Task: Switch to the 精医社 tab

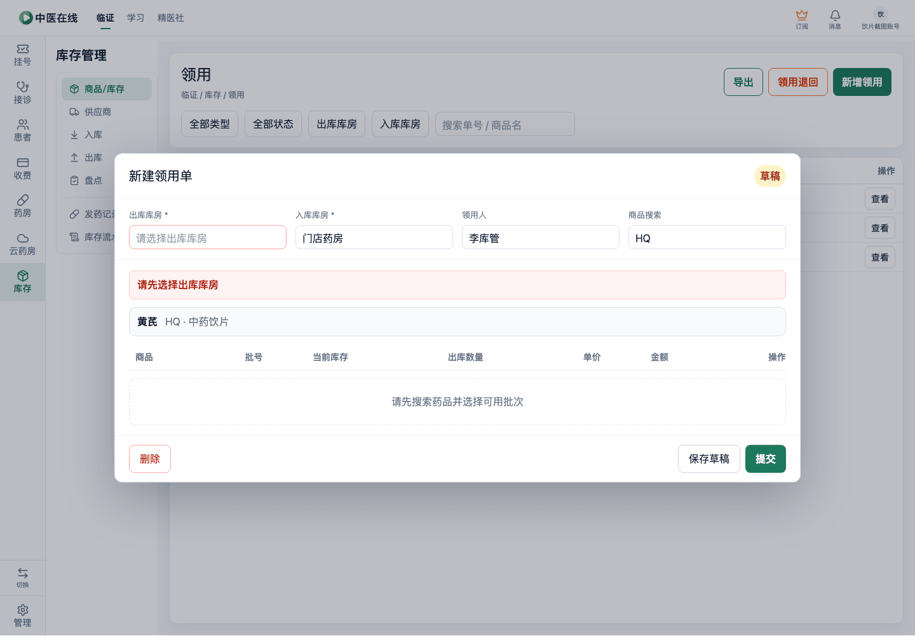Action: [x=170, y=18]
